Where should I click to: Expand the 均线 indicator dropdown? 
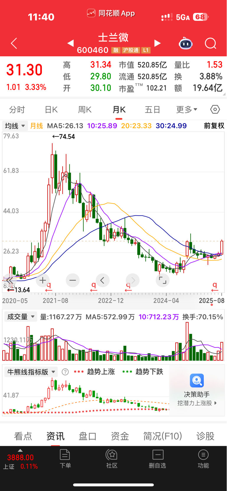[x=15, y=126]
